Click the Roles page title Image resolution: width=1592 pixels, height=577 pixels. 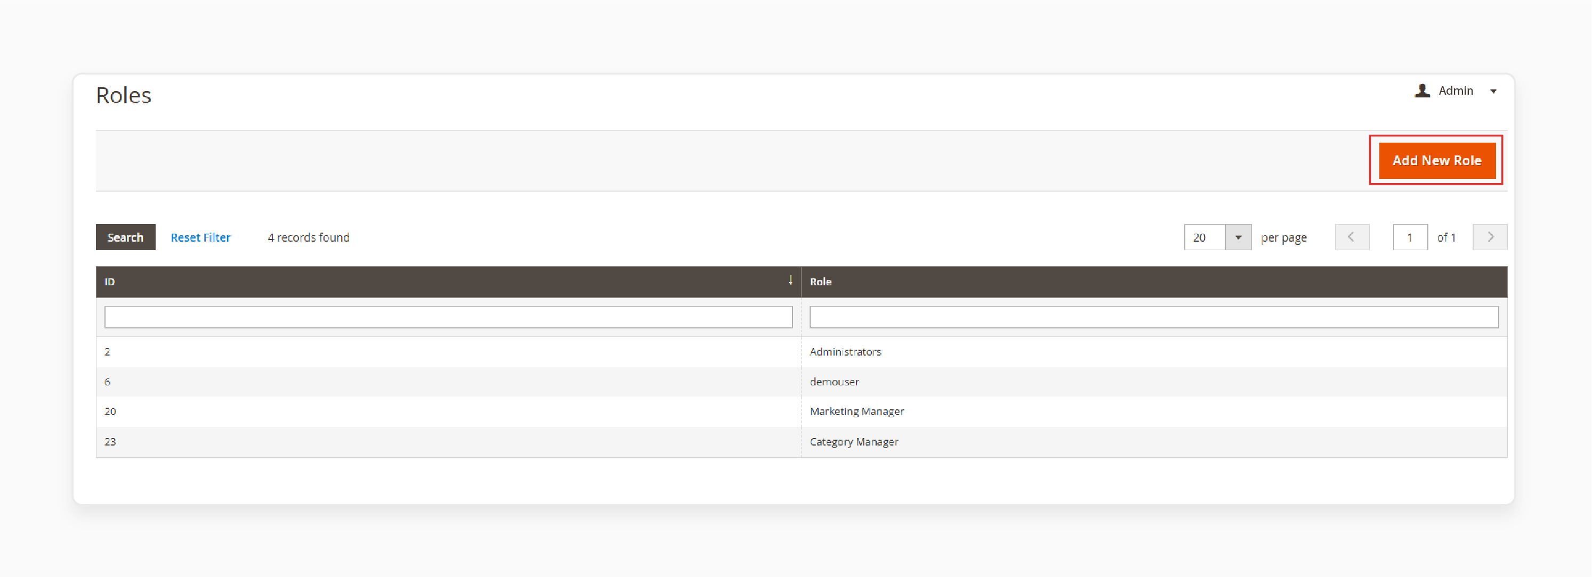pyautogui.click(x=124, y=96)
